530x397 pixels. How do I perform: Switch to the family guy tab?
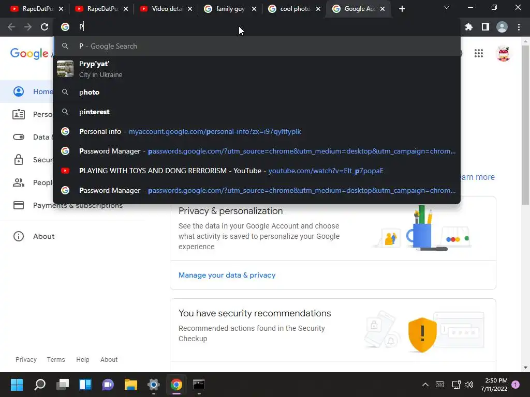pyautogui.click(x=230, y=9)
